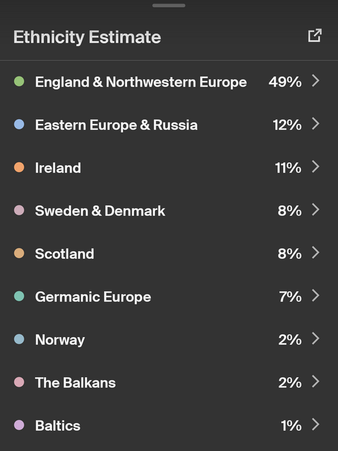Select the blue Eastern Europe color dot
The width and height of the screenshot is (338, 451).
point(19,124)
